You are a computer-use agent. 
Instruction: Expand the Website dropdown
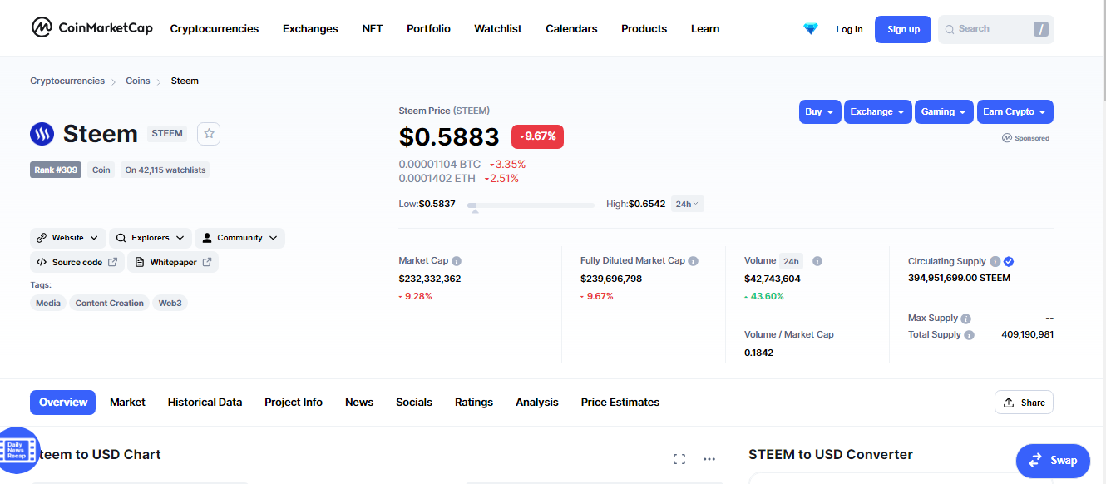click(x=68, y=238)
